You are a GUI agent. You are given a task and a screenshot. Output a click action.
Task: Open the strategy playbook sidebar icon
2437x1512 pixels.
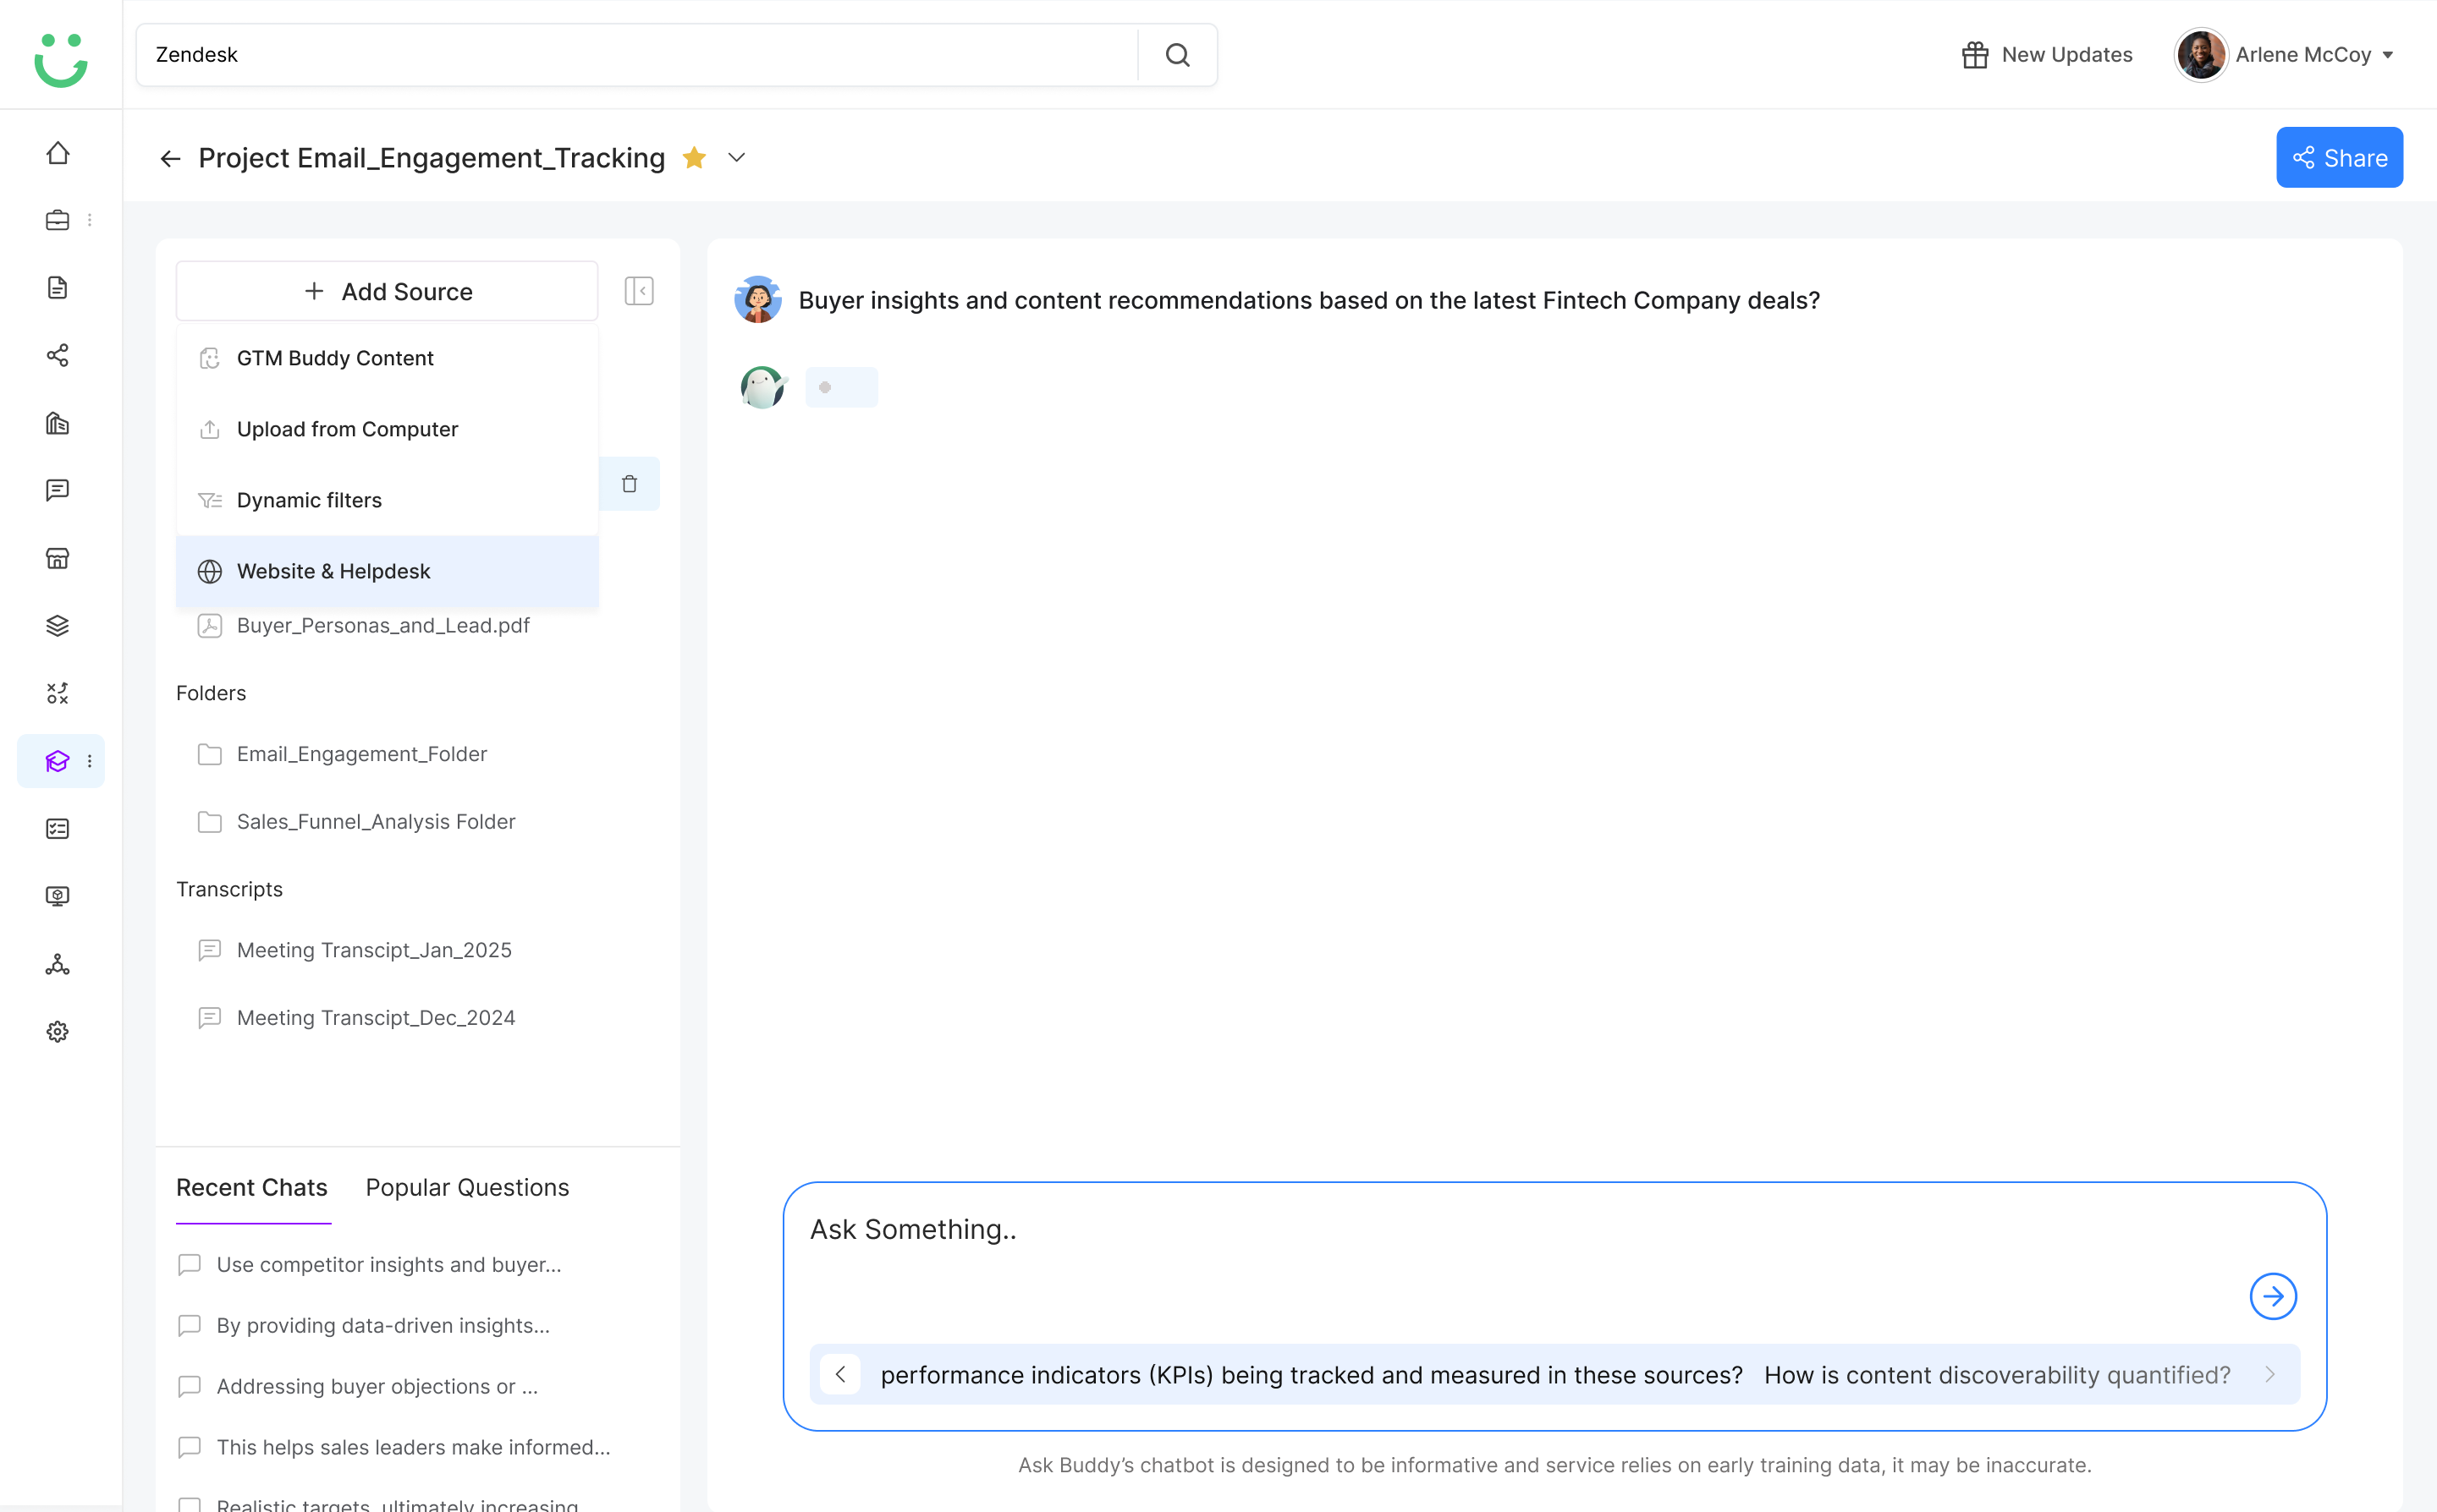58,693
